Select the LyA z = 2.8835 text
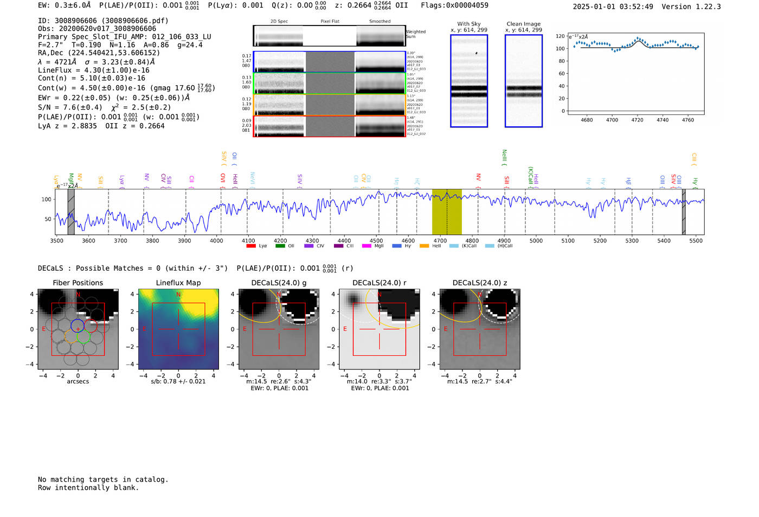Viewport: 759px width, 517px height. (67, 126)
